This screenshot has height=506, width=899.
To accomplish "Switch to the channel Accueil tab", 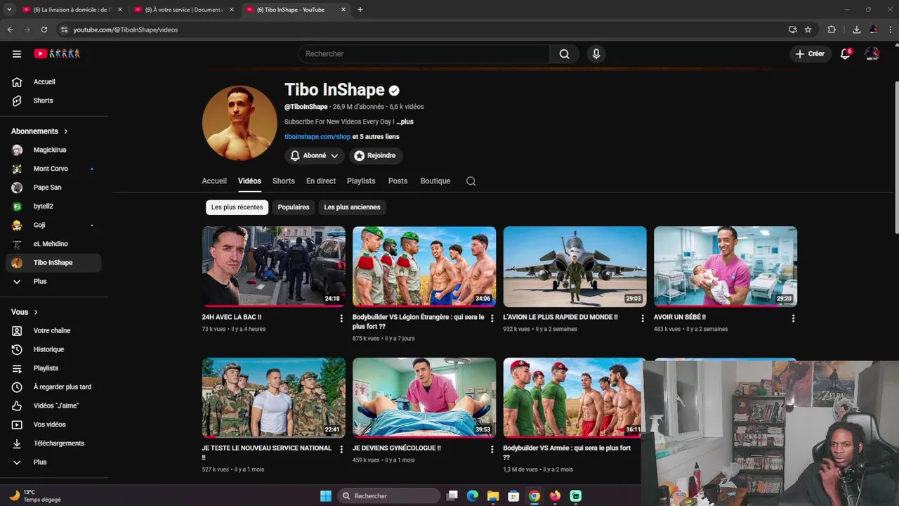I will 214,181.
